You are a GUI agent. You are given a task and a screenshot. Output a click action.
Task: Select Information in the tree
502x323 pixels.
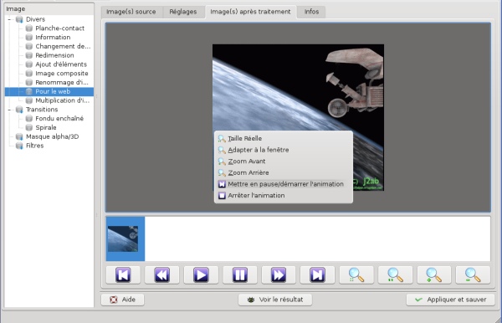[53, 37]
